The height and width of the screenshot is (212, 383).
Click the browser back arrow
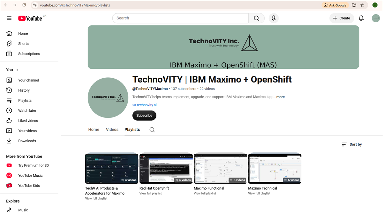[x=6, y=5]
